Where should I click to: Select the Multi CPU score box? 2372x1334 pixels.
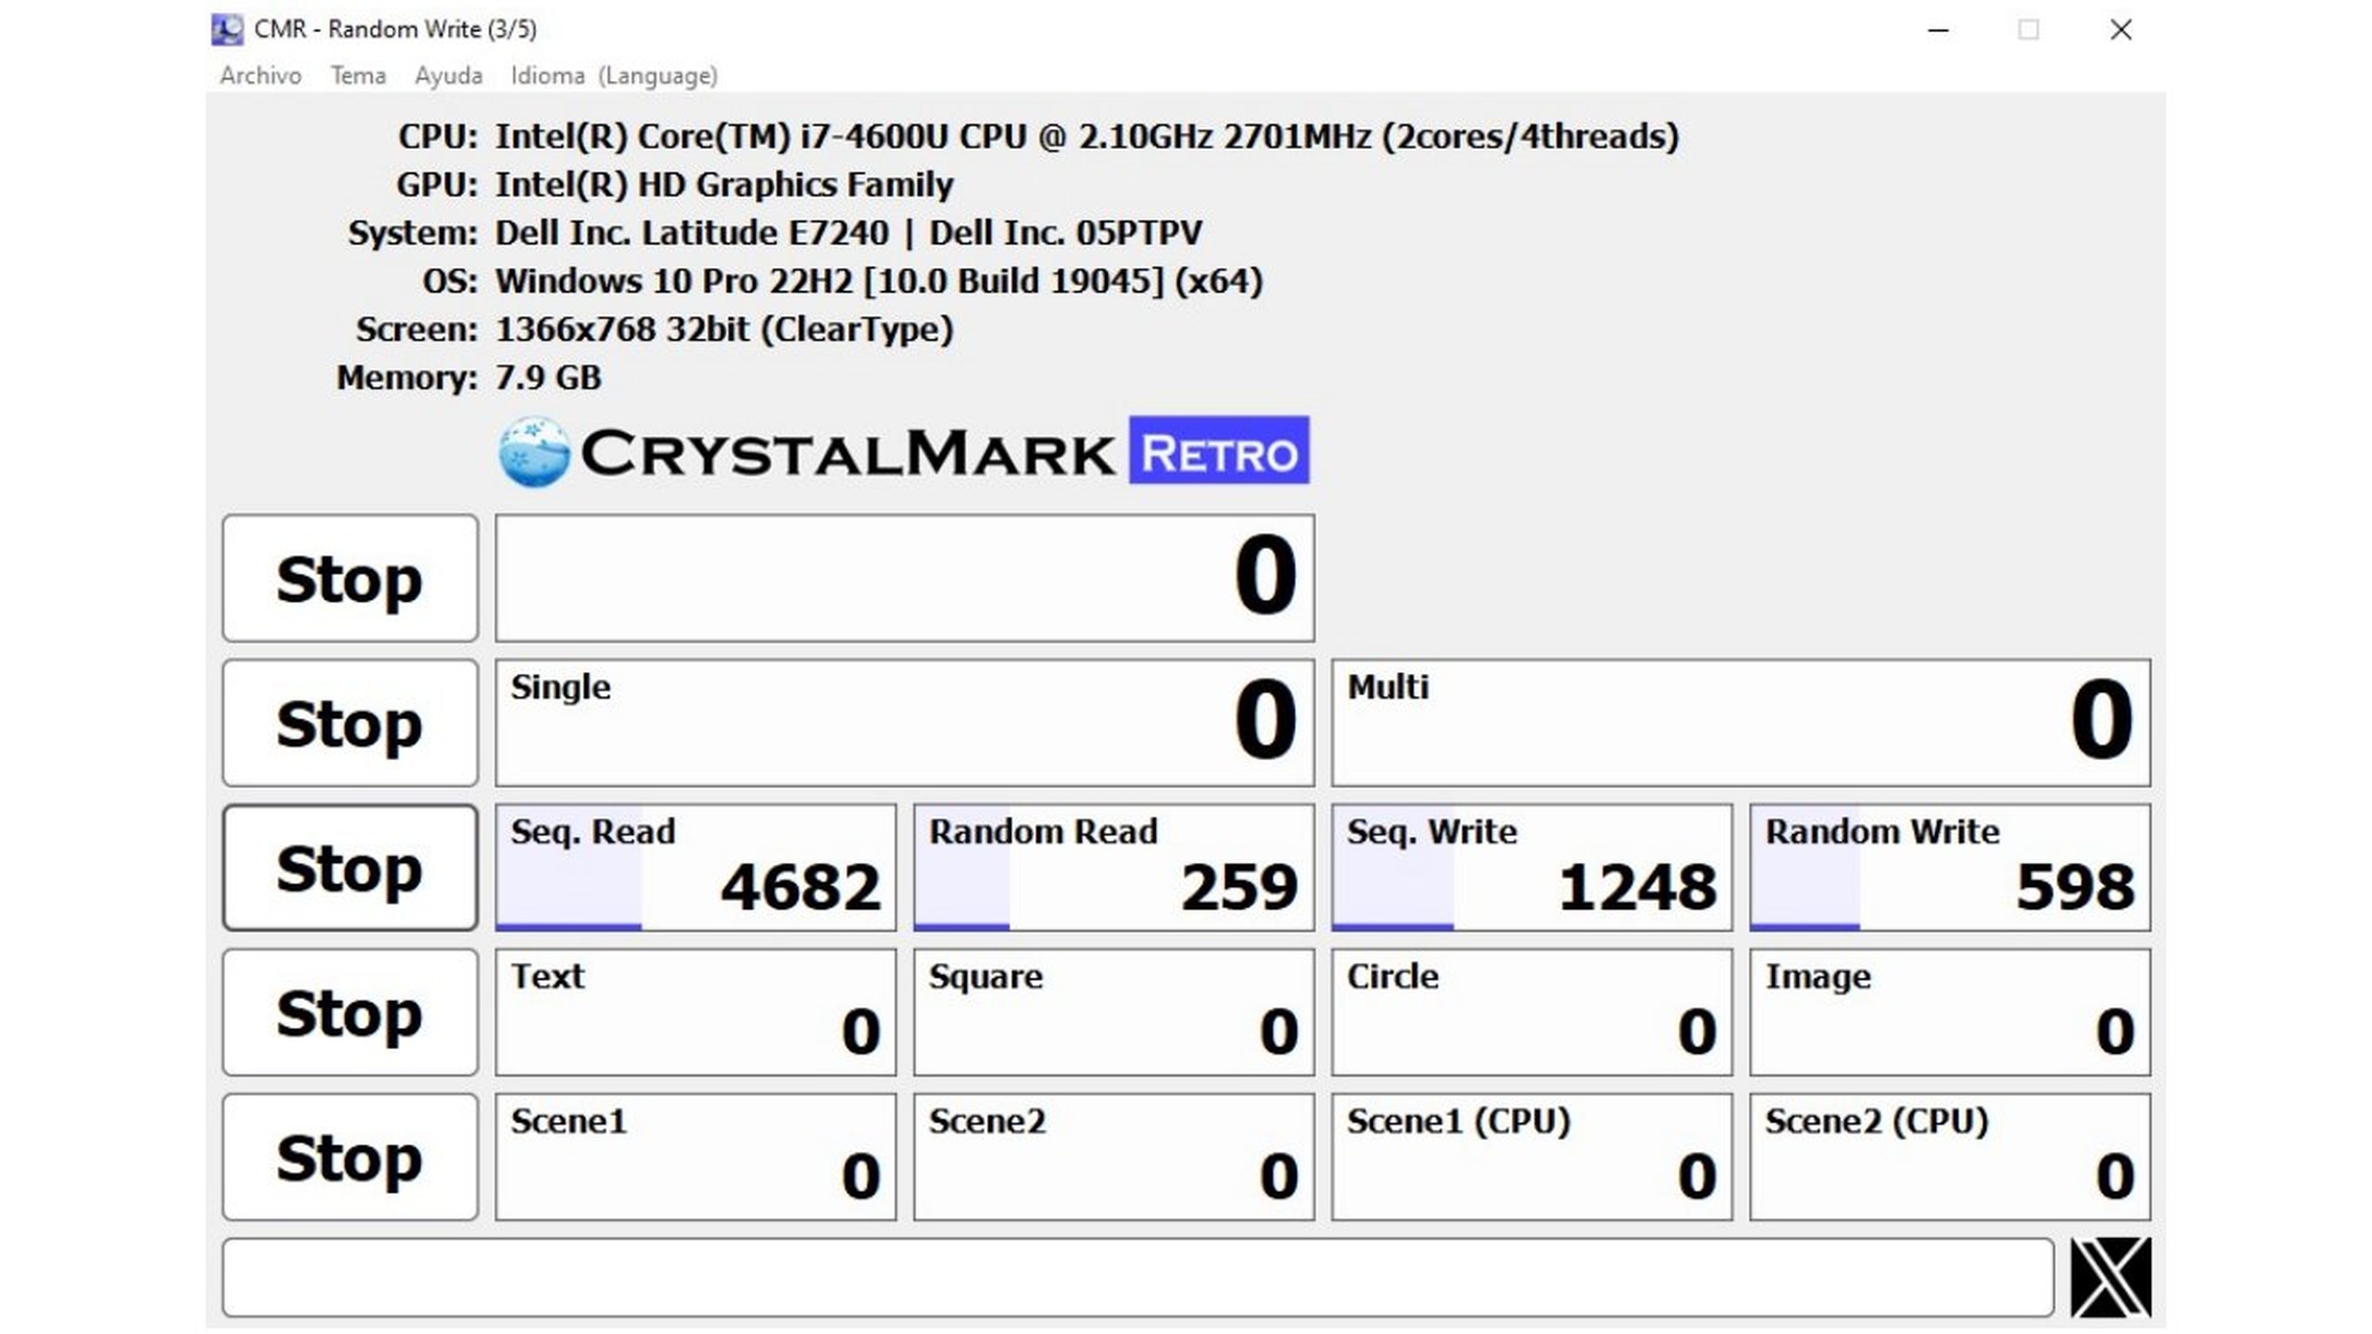pos(1741,723)
